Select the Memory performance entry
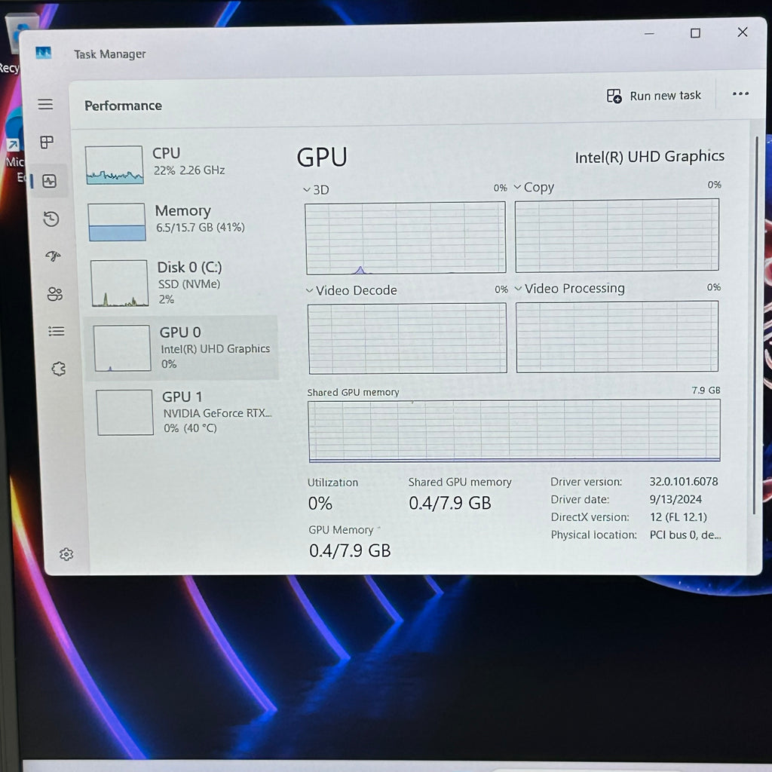772x772 pixels. 181,222
